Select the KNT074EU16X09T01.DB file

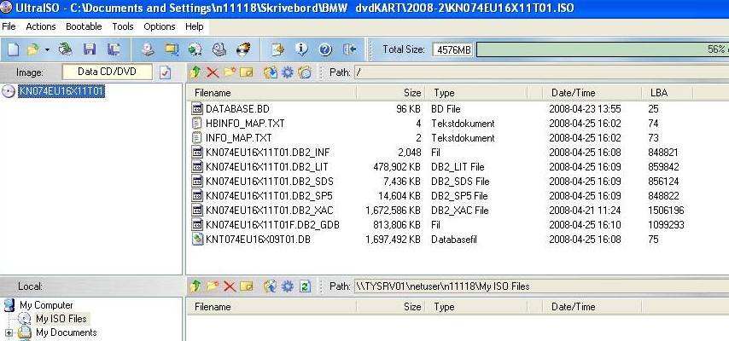click(258, 240)
